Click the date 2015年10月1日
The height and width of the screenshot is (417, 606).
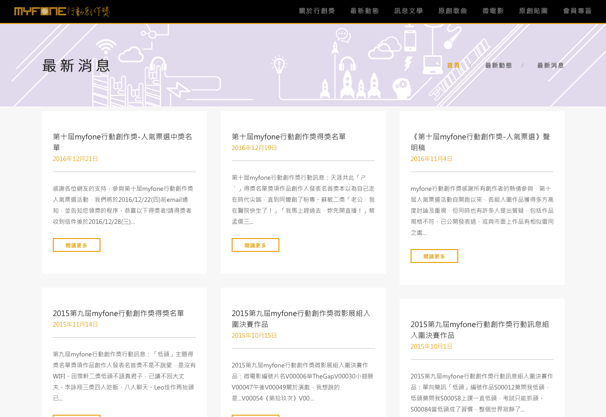(431, 346)
